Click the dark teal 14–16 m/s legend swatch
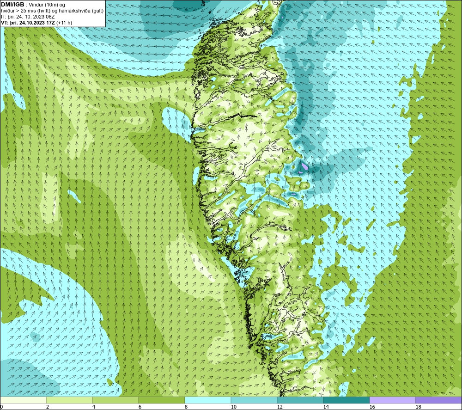Viewport: 462px width, 410px height. pos(346,400)
